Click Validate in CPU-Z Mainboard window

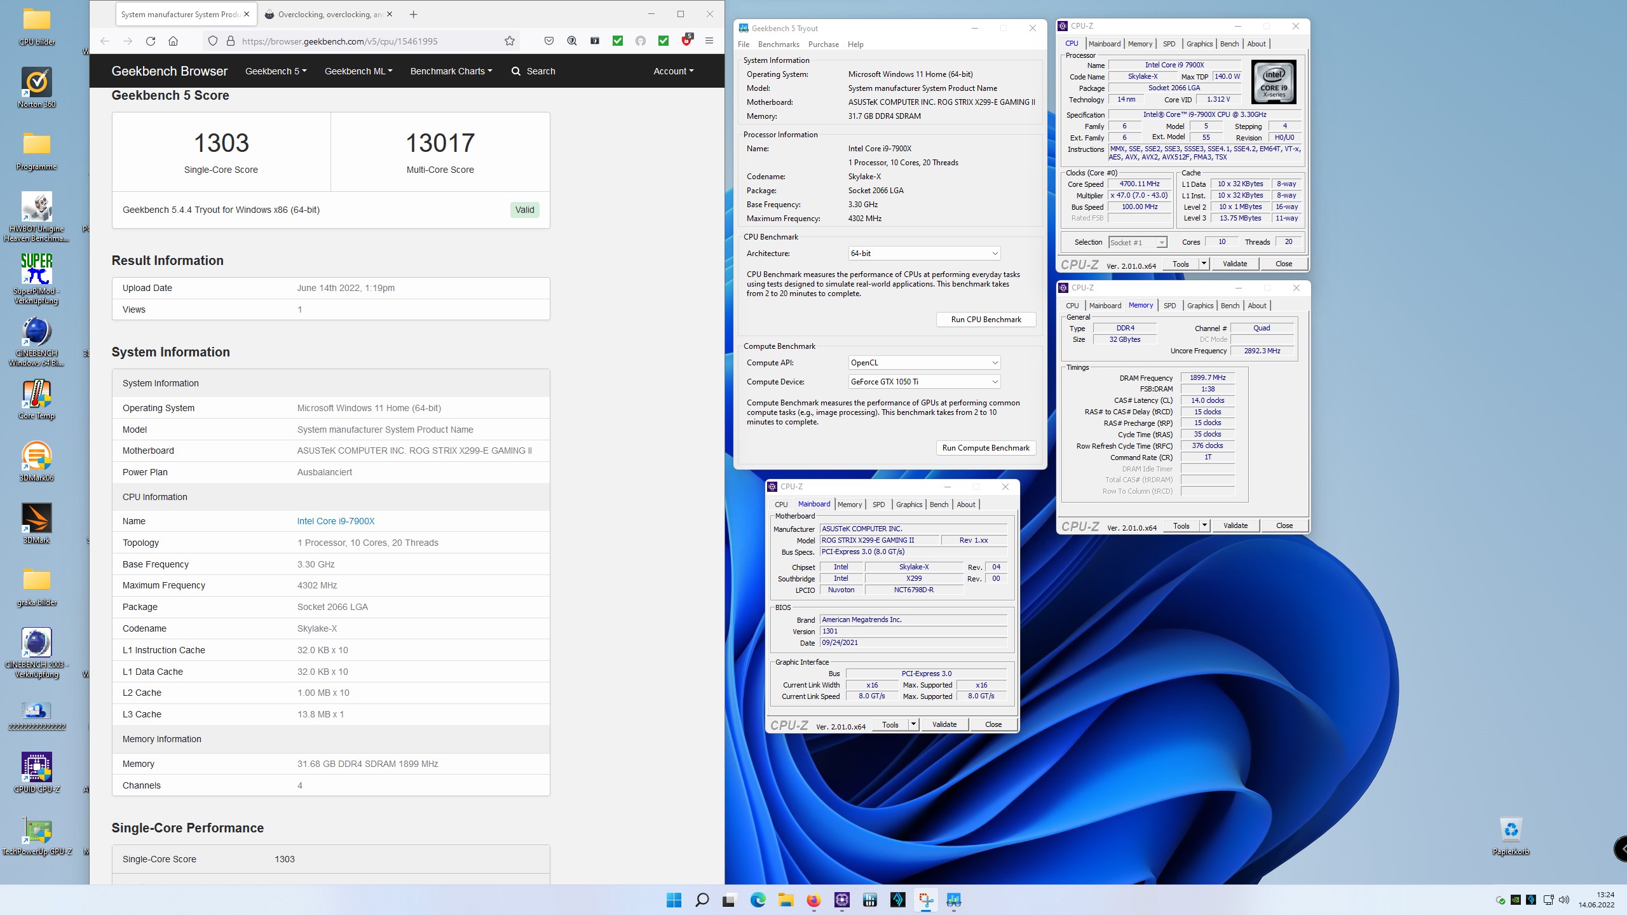coord(944,724)
